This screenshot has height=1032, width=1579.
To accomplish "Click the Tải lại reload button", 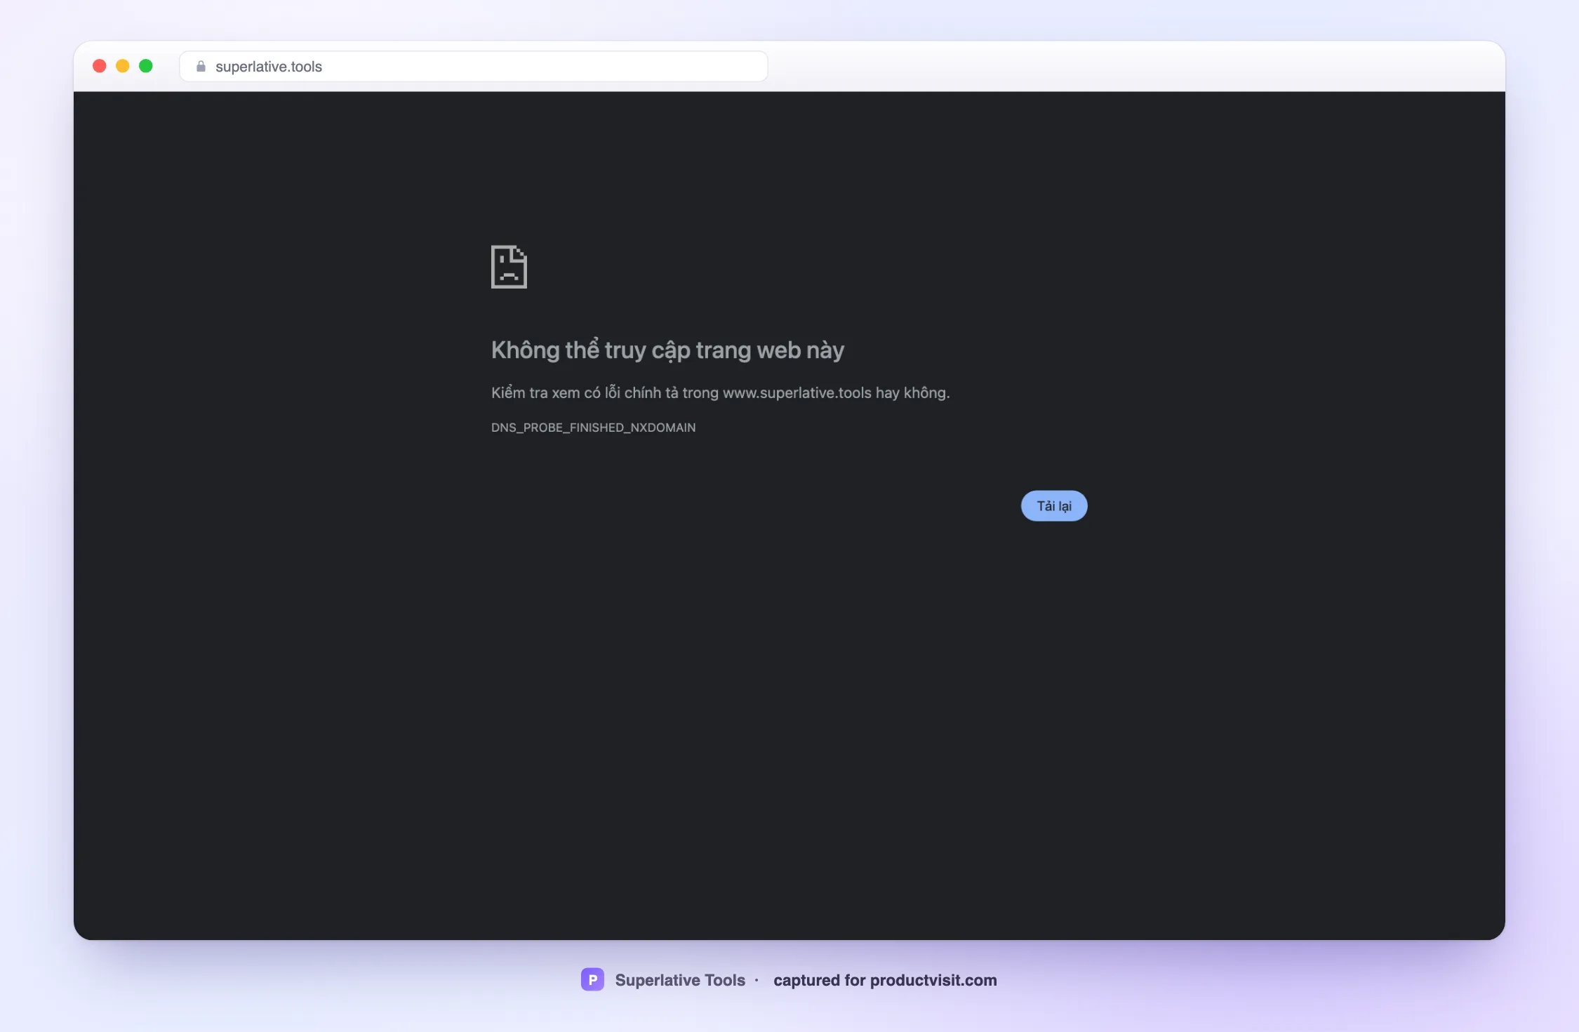I will click(x=1053, y=505).
